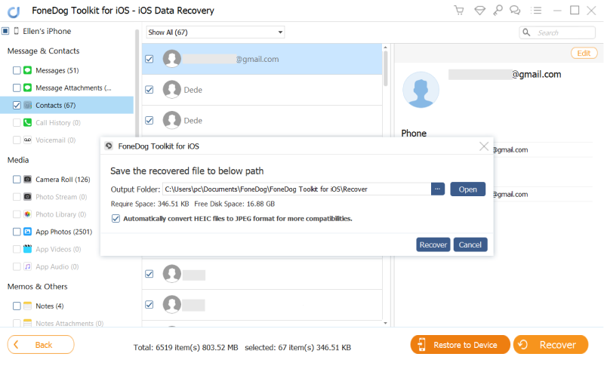Open the feedback chat bubbles icon
This screenshot has width=604, height=366.
[x=515, y=11]
